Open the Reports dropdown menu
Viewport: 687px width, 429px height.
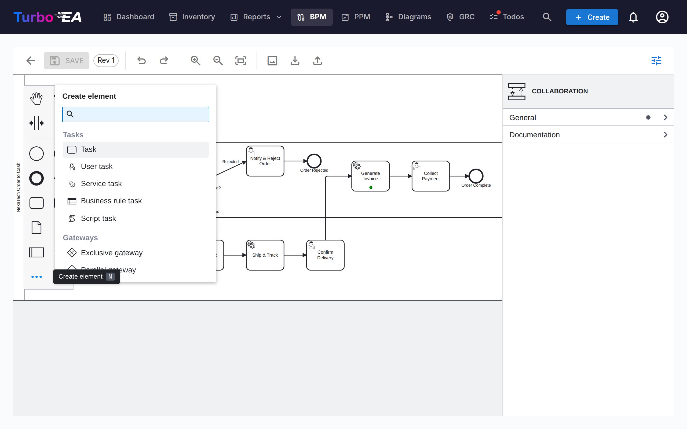click(x=256, y=17)
